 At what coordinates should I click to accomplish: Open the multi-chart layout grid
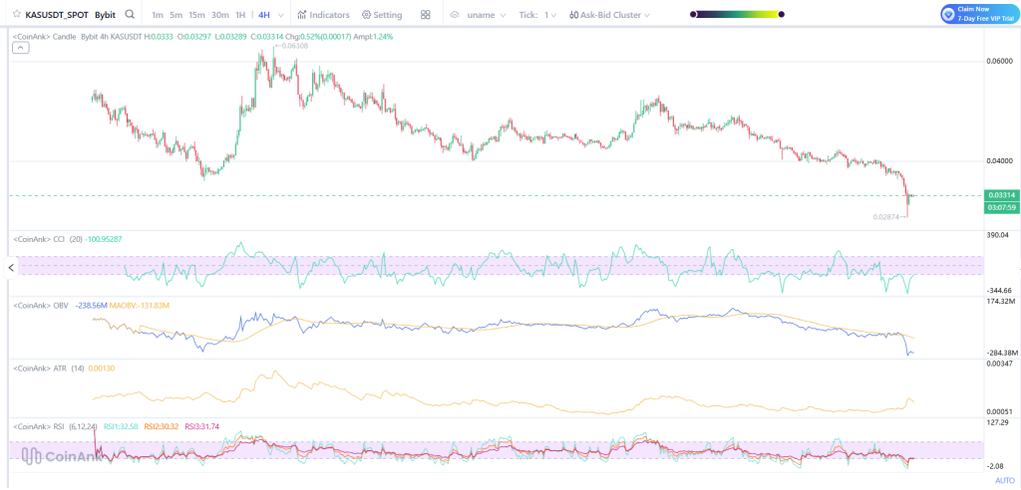[x=425, y=14]
